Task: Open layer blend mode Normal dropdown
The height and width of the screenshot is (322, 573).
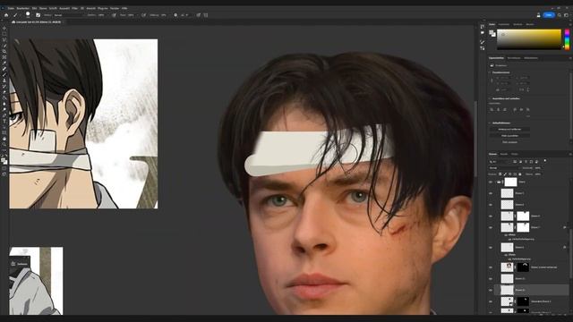Action: coord(504,168)
